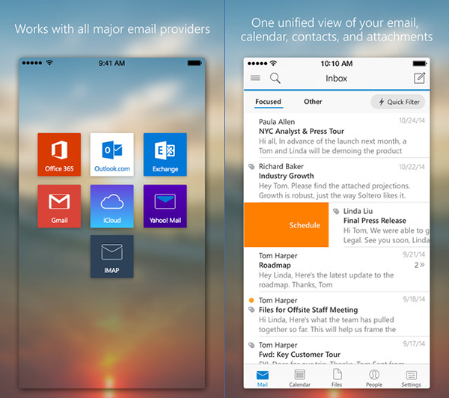This screenshot has width=449, height=398.
Task: Open the NYC Analyst & Press Tour email
Action: (337, 135)
